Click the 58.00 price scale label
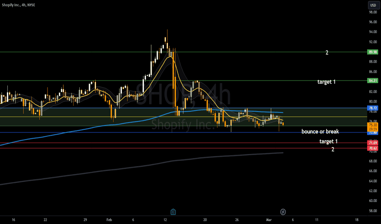The height and width of the screenshot is (224, 381). pos(373,211)
